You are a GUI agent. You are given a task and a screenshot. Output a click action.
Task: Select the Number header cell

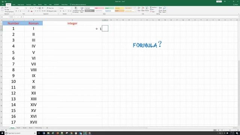pyautogui.click(x=13, y=23)
